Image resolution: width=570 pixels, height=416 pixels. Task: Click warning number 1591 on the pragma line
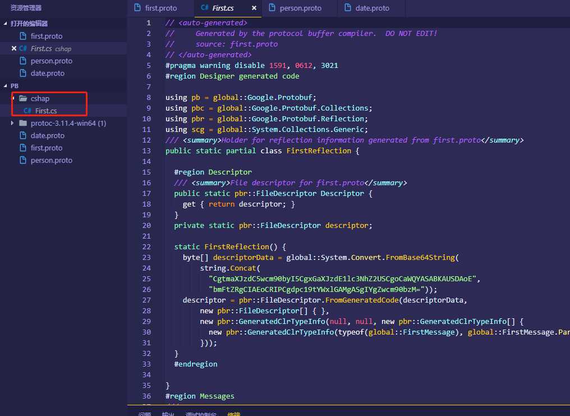pos(277,66)
